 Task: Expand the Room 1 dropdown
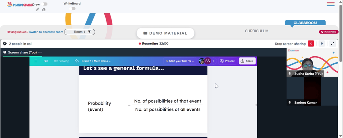pos(80,32)
